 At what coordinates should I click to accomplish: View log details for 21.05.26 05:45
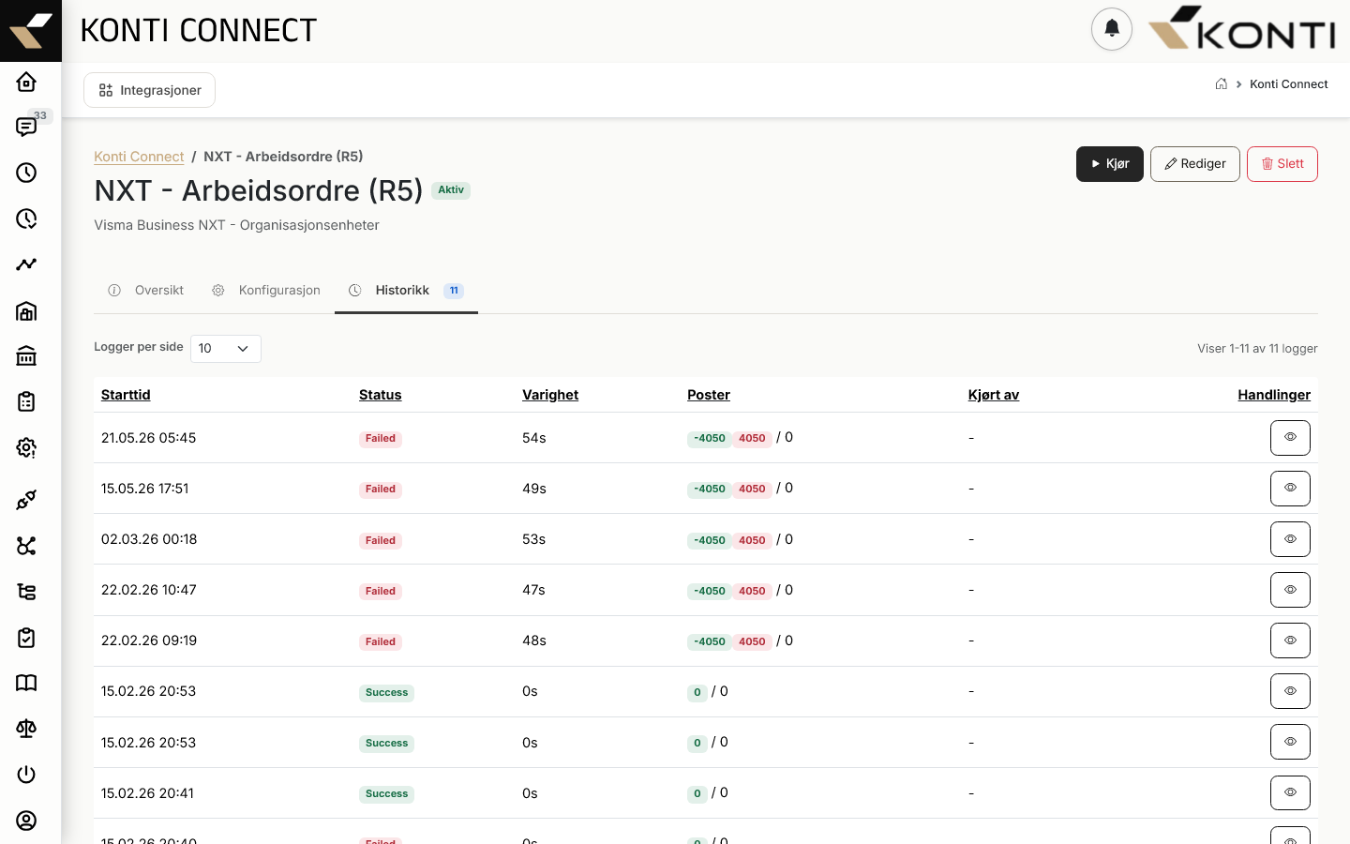pyautogui.click(x=1290, y=438)
